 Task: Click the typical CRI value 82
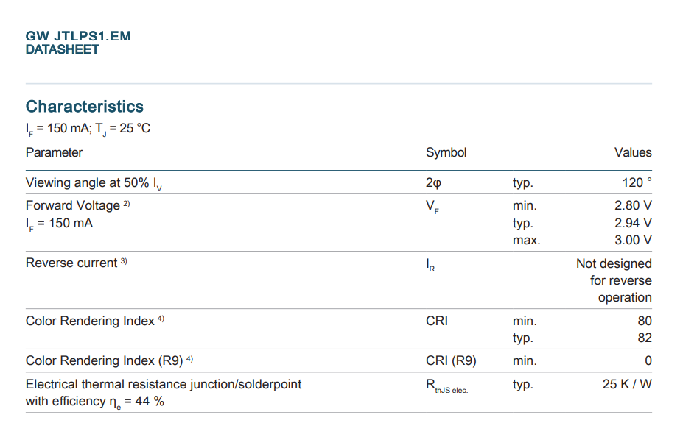pyautogui.click(x=645, y=338)
